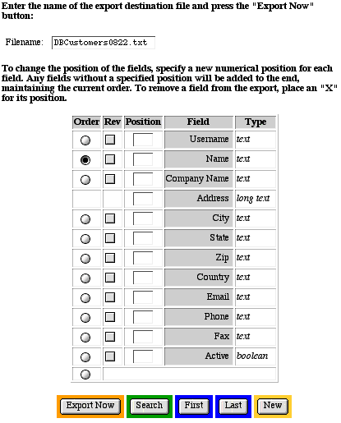Image resolution: width=341 pixels, height=423 pixels.
Task: Choose the City order radio button
Action: (x=85, y=219)
